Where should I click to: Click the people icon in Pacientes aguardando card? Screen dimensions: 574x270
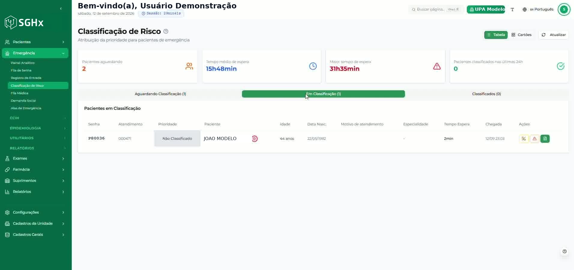coord(189,66)
